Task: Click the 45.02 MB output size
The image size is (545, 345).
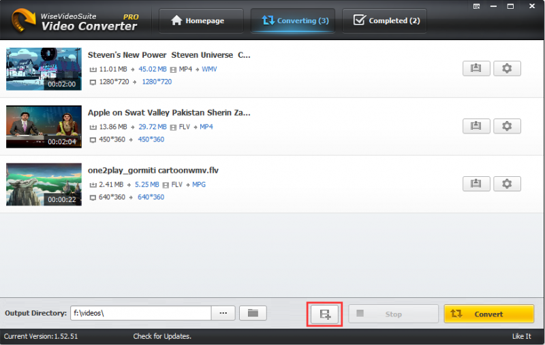Action: [153, 69]
